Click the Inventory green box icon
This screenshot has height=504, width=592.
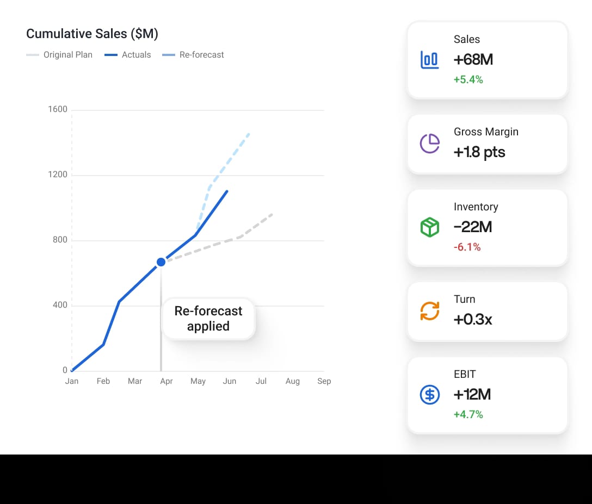pos(430,227)
